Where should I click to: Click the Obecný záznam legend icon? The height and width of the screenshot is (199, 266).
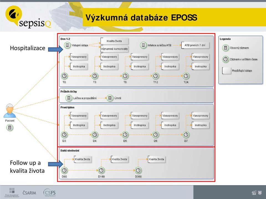click(226, 48)
